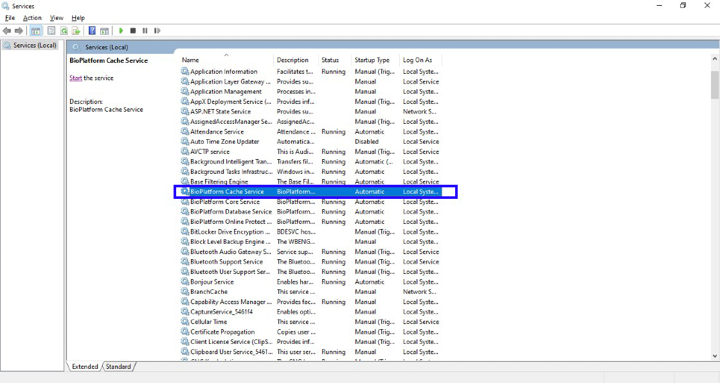720x383 pixels.
Task: Click Disabled startup type of Auto Time Zone Updater
Action: tap(366, 142)
